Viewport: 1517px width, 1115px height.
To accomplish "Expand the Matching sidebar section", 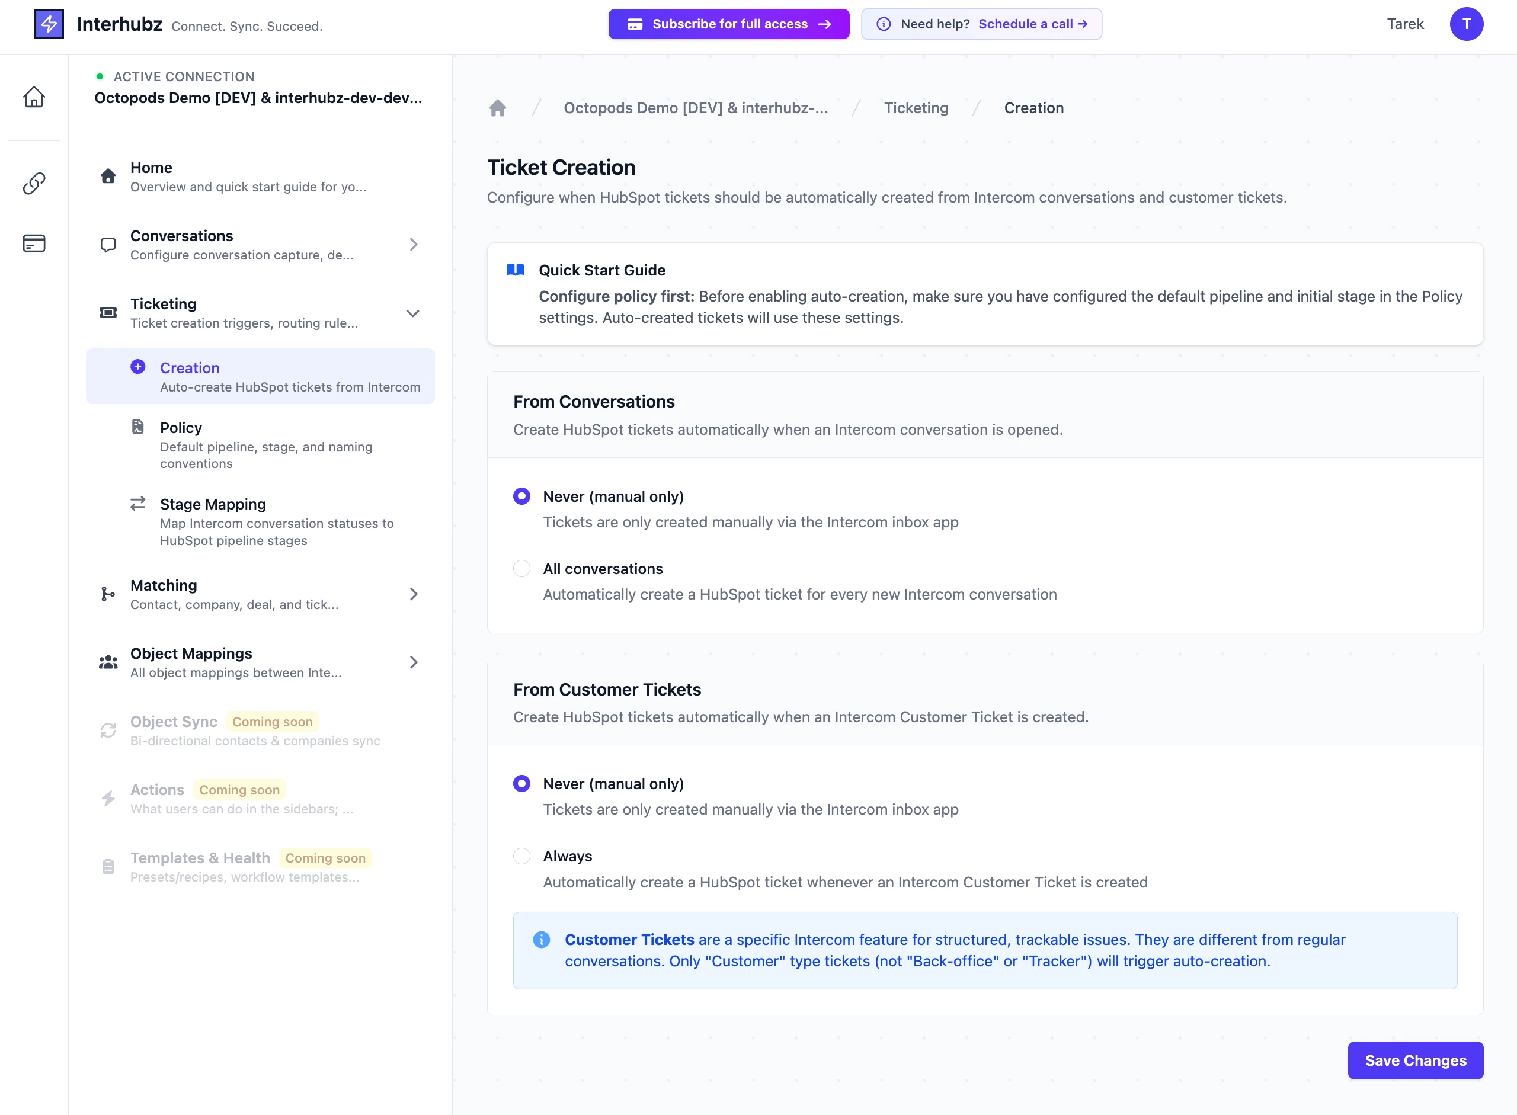I will coord(413,594).
